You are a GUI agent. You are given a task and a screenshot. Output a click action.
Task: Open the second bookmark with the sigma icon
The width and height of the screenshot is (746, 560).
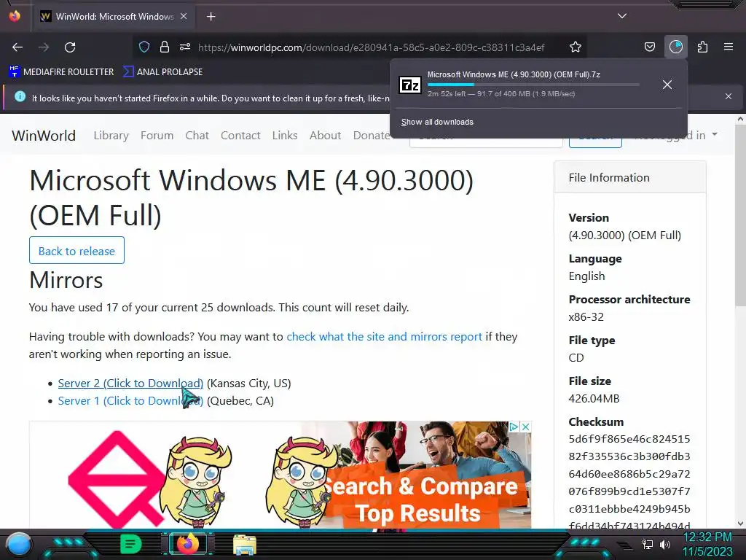coord(162,72)
